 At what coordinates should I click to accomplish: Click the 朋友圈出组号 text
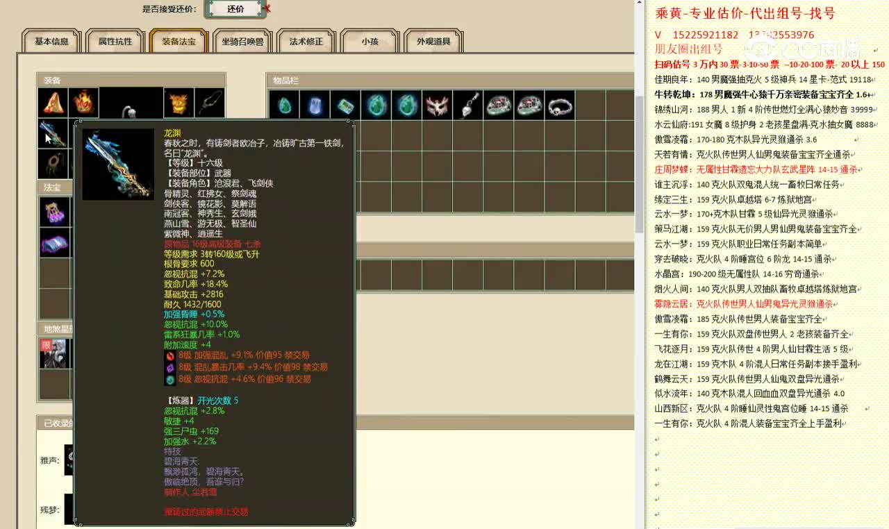688,49
